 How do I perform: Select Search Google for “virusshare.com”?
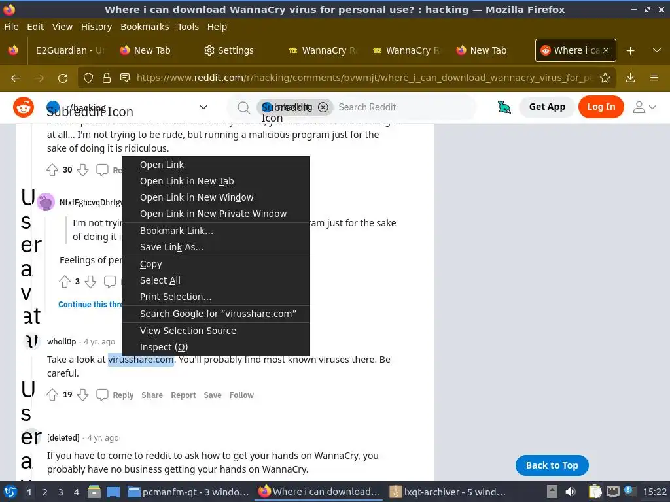216,314
